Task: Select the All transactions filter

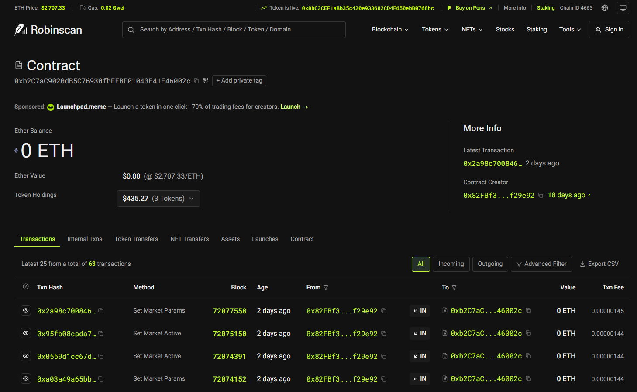Action: [421, 264]
